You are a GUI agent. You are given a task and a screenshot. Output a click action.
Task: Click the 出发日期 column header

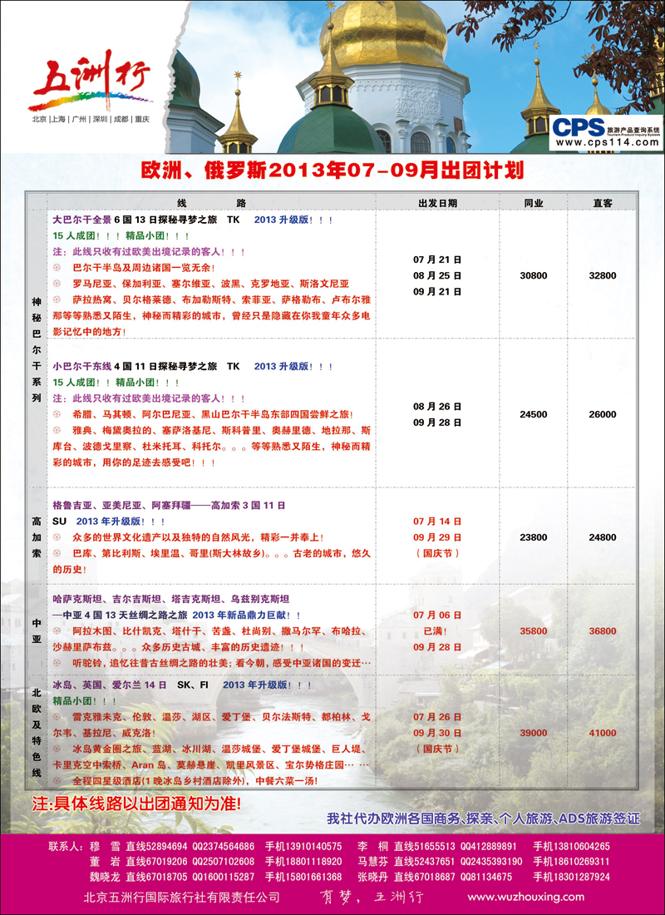[x=437, y=202]
